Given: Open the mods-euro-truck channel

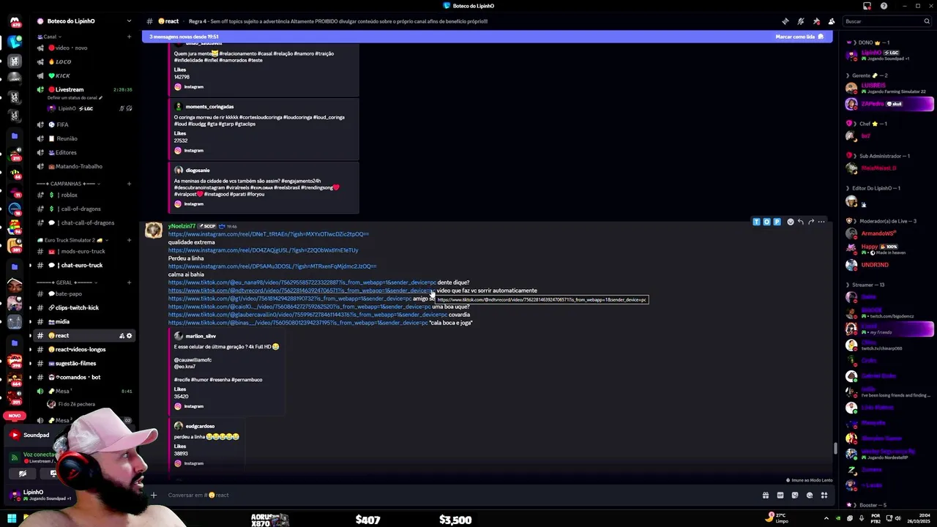Looking at the screenshot, I should pyautogui.click(x=84, y=251).
